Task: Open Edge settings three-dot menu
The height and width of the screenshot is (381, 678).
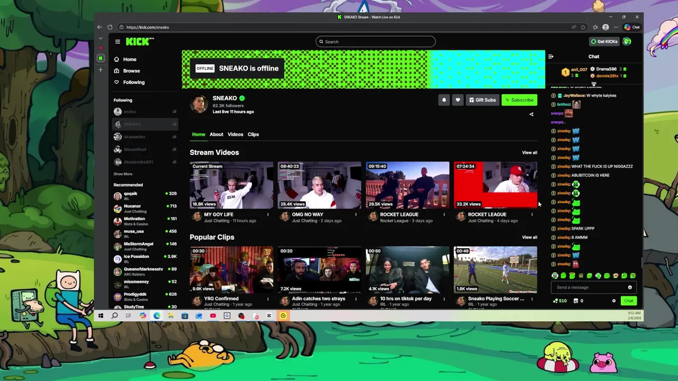Action: (x=615, y=27)
